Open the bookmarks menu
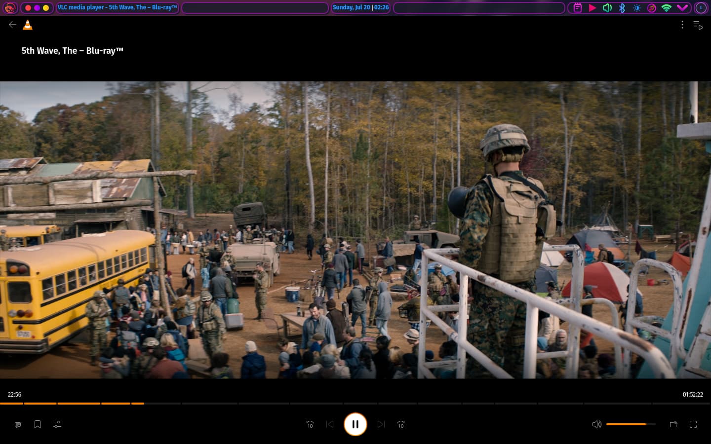This screenshot has height=444, width=711. 38,424
